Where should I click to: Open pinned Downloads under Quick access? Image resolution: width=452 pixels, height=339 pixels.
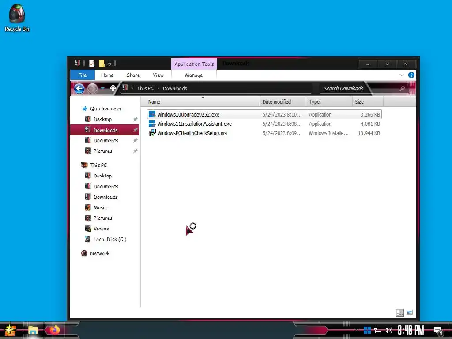point(104,130)
